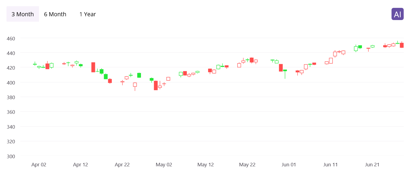Click the Jun 01 date label

(x=289, y=165)
